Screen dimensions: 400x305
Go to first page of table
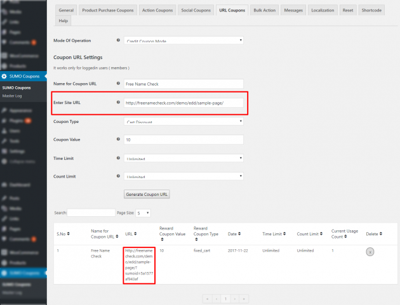click(x=207, y=299)
